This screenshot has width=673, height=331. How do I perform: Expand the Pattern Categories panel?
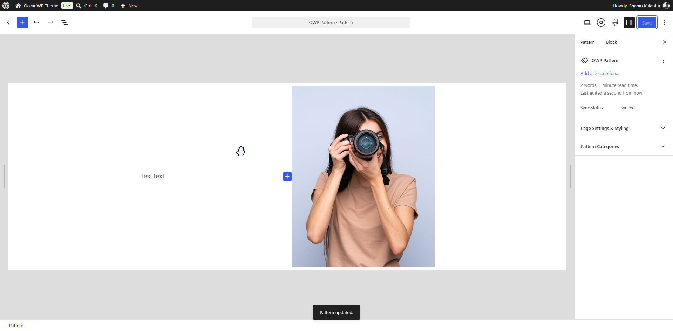click(x=624, y=146)
